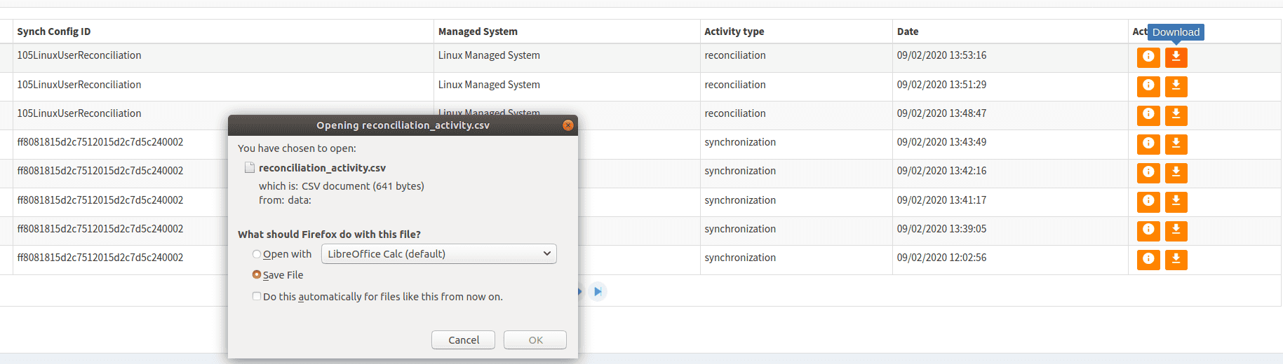
Task: Open info for the 13:39:05 synchronization row
Action: click(1148, 230)
